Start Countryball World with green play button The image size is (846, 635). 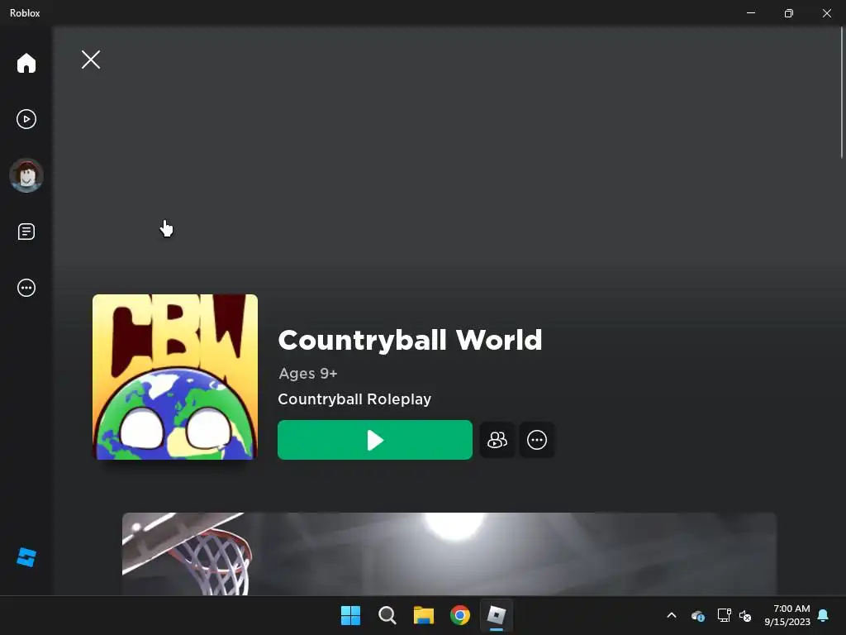(375, 440)
